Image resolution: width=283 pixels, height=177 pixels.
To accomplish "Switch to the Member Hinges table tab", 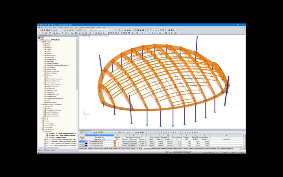I will tap(156, 149).
